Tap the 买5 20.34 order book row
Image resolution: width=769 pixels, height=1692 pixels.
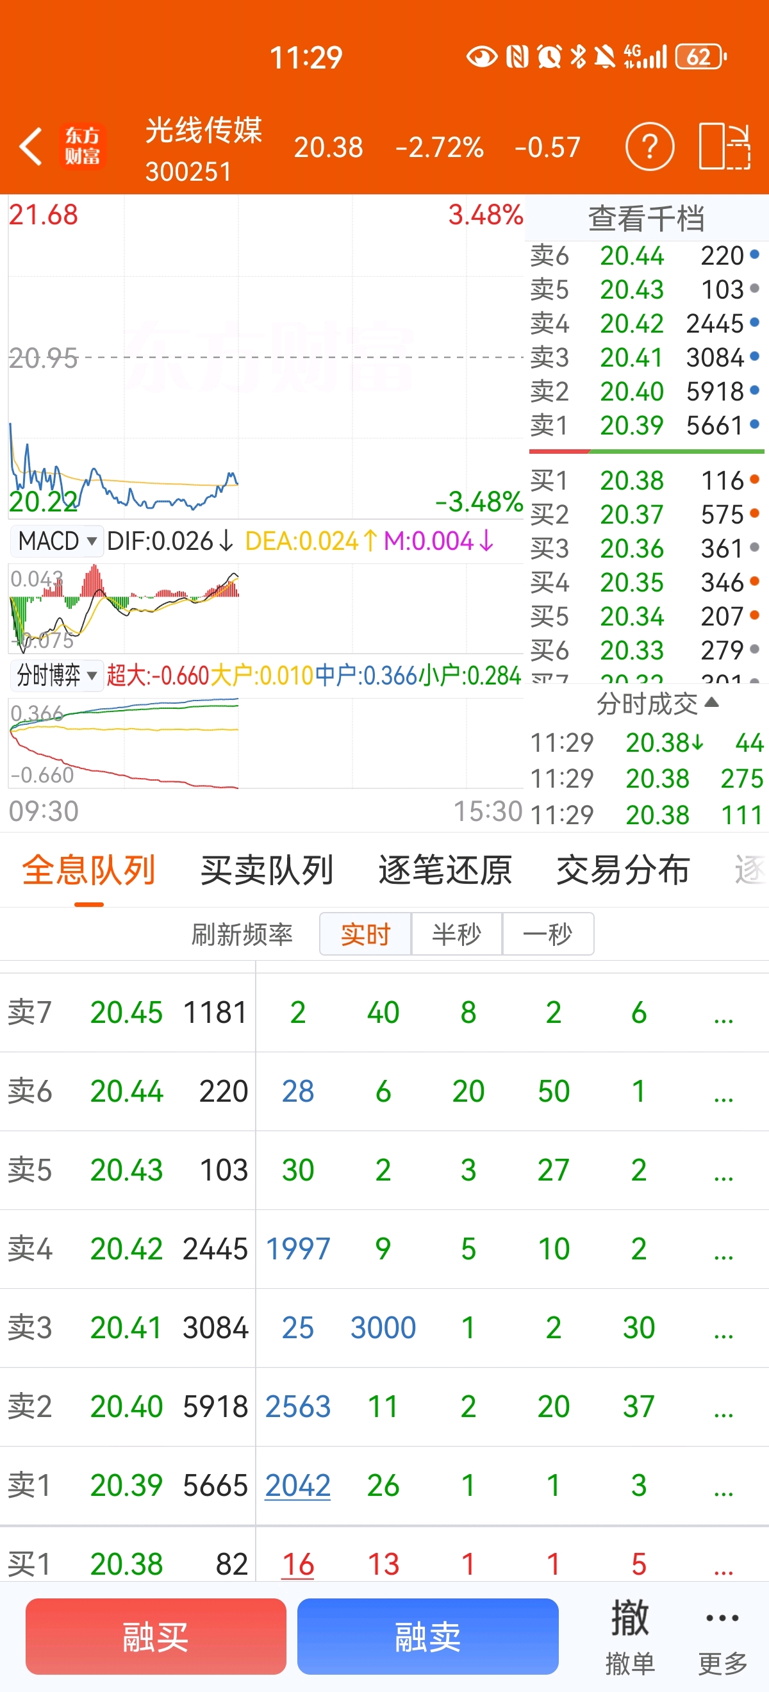(646, 616)
